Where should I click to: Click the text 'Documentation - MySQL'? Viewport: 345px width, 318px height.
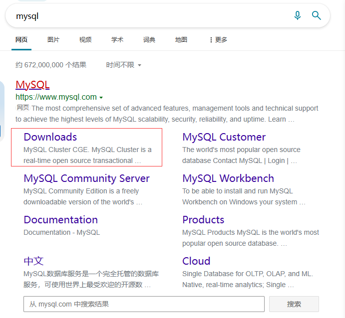(x=61, y=232)
